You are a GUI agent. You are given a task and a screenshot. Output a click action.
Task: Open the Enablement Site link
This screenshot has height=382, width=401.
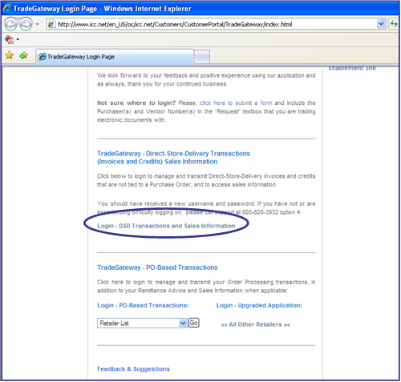[x=352, y=68]
